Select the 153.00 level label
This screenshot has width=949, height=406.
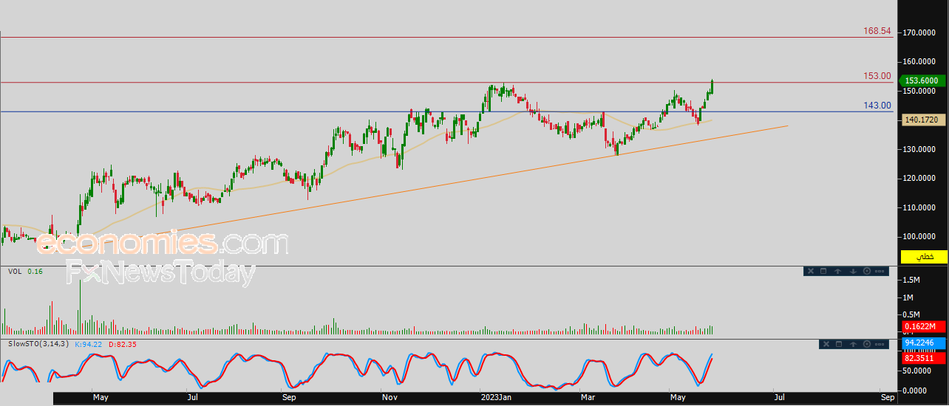coord(877,76)
